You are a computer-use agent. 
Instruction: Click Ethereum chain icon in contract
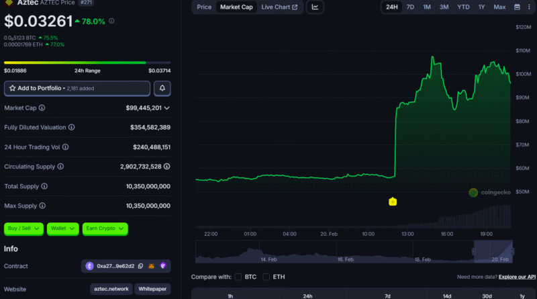pyautogui.click(x=89, y=266)
